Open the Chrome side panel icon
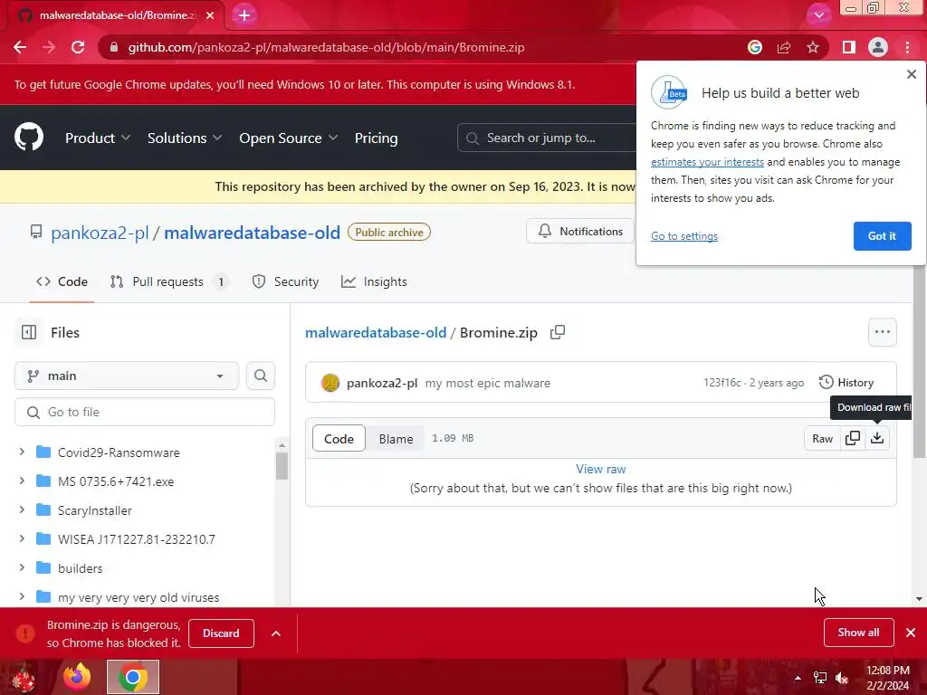 [x=849, y=47]
